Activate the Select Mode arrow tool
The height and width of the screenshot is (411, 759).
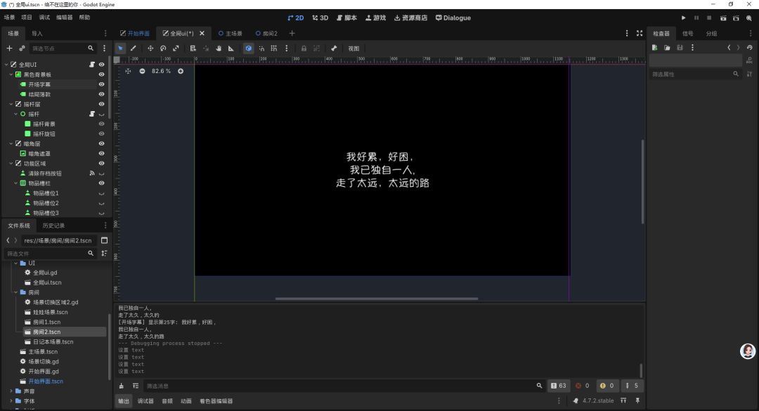click(x=121, y=48)
